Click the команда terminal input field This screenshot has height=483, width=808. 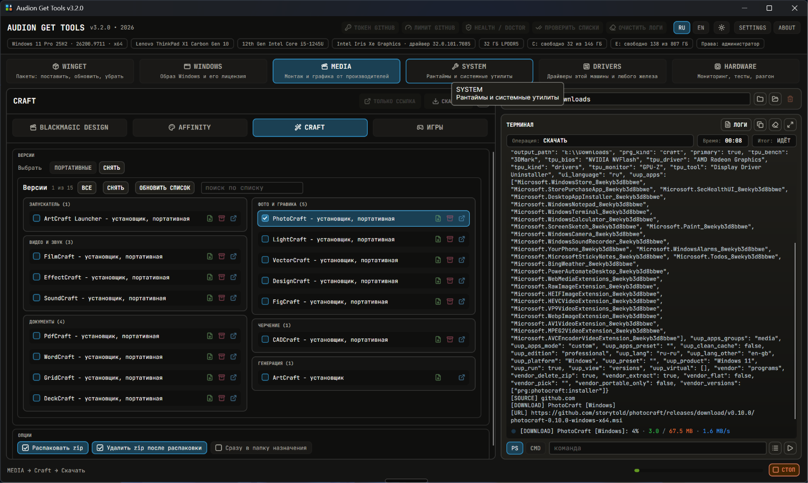(x=657, y=448)
